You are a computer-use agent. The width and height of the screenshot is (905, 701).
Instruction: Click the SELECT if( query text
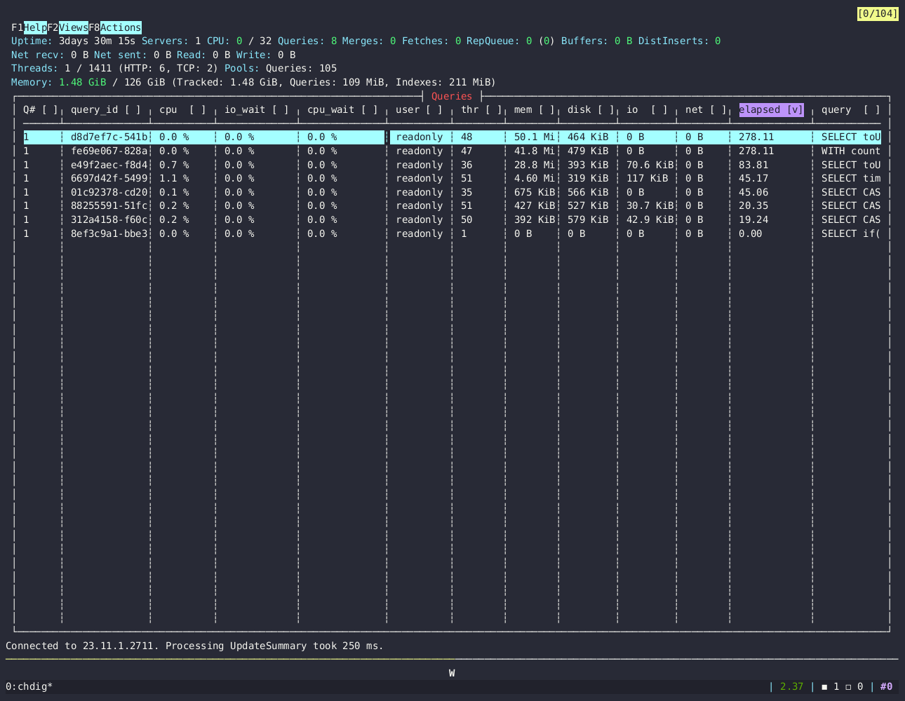pos(851,233)
